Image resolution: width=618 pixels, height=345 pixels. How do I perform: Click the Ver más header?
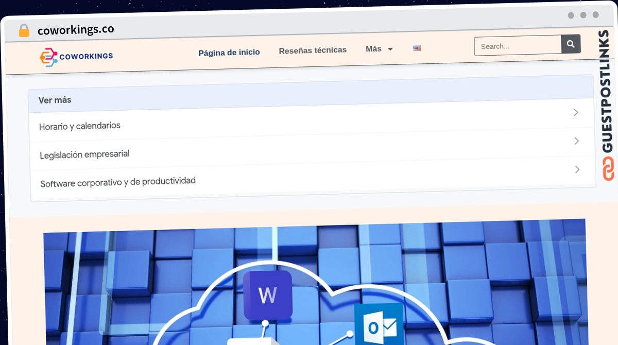(55, 100)
